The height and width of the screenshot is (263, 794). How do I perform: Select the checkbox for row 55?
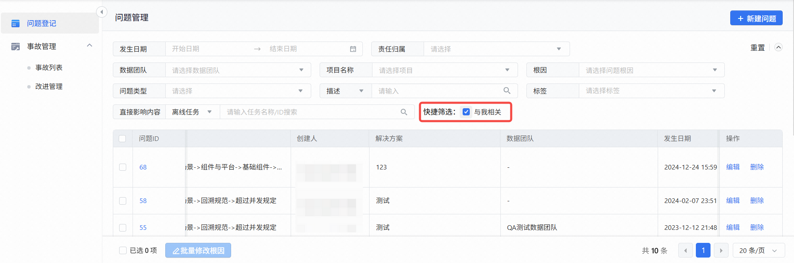coord(122,227)
